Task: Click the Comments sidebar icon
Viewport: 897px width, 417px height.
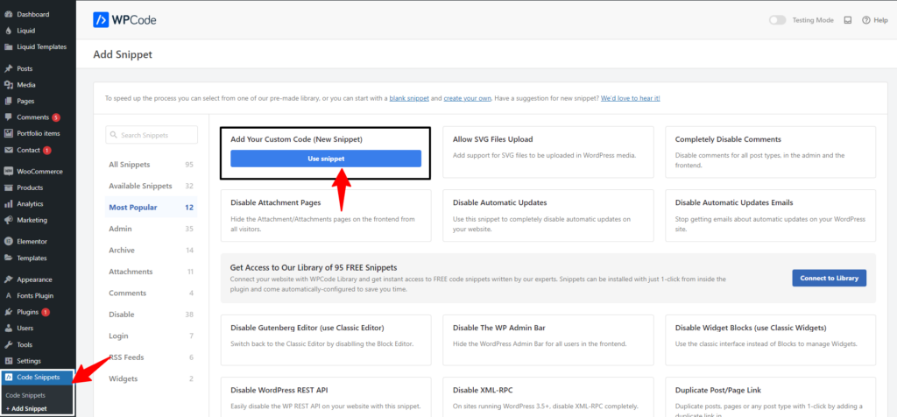Action: click(x=9, y=117)
